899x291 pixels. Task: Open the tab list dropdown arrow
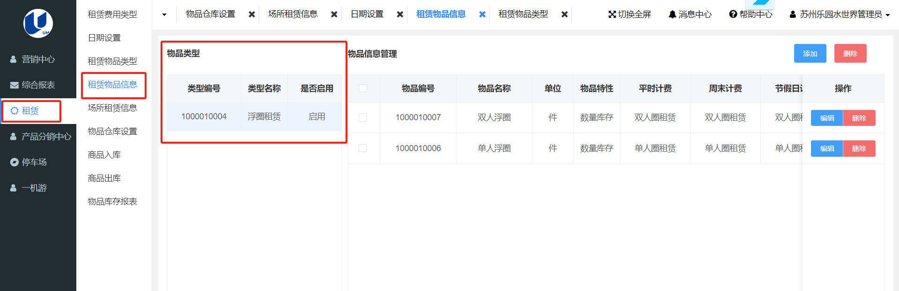pos(164,15)
